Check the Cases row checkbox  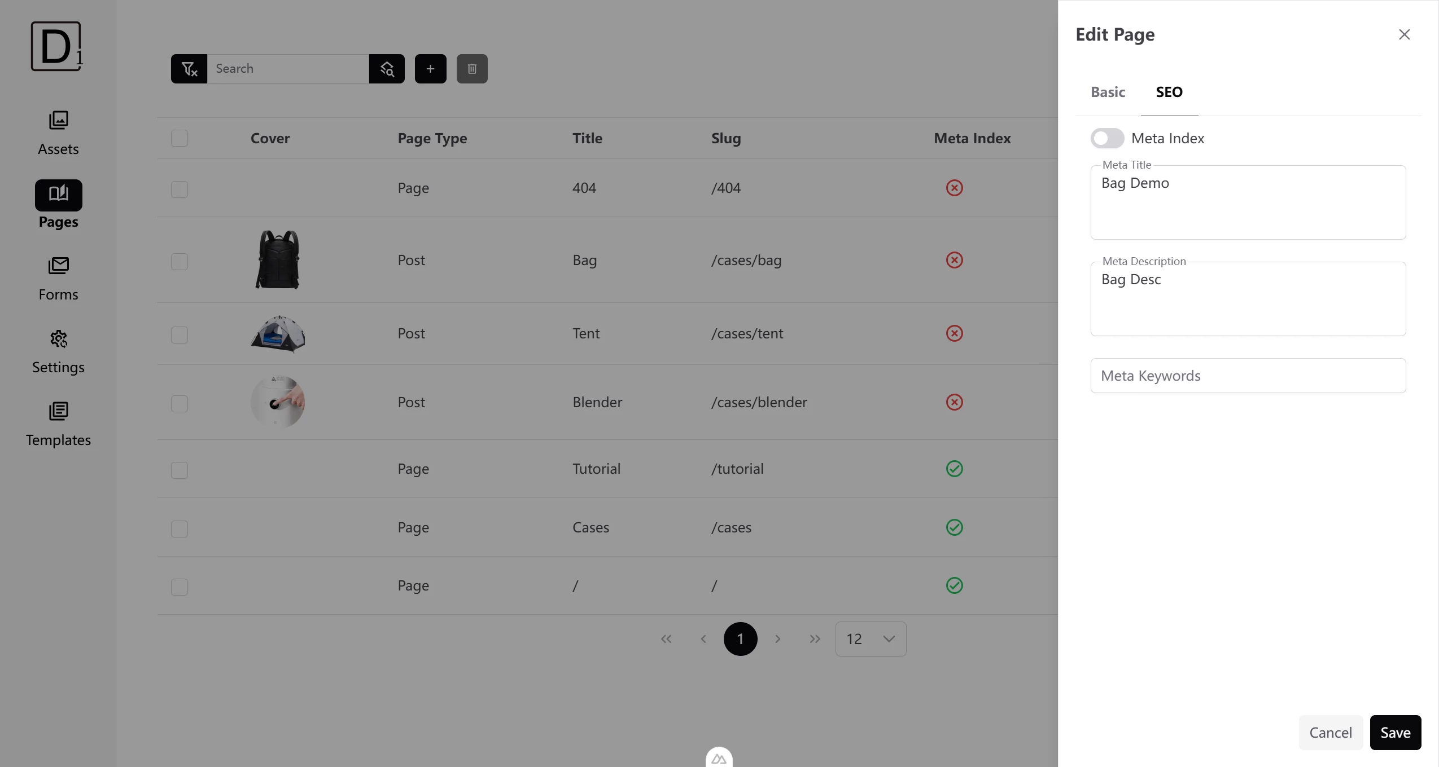180,528
